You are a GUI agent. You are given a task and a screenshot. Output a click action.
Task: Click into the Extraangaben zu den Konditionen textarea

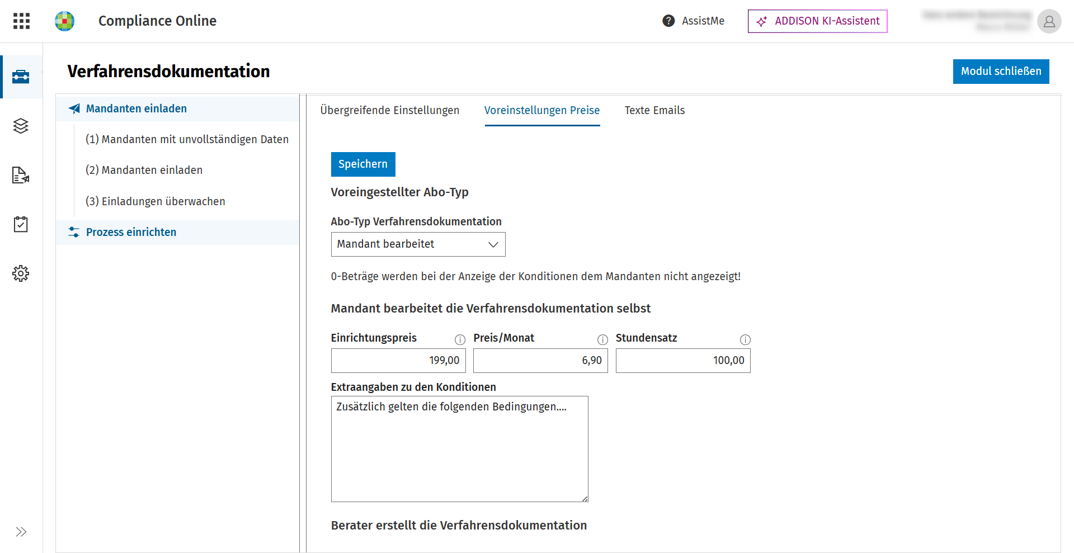tap(459, 449)
